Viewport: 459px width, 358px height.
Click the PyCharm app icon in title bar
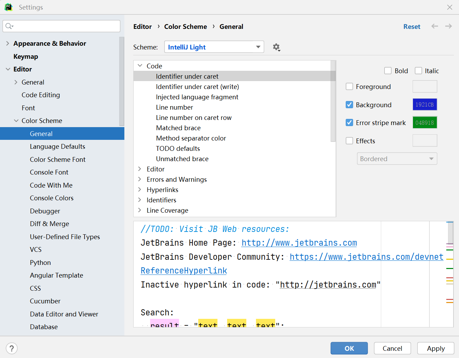point(9,7)
